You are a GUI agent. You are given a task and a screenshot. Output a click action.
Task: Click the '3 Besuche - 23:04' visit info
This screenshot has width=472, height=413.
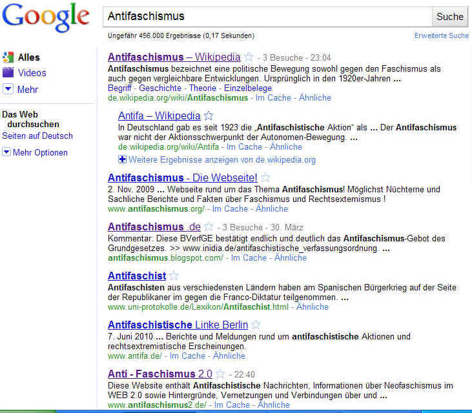(x=296, y=57)
